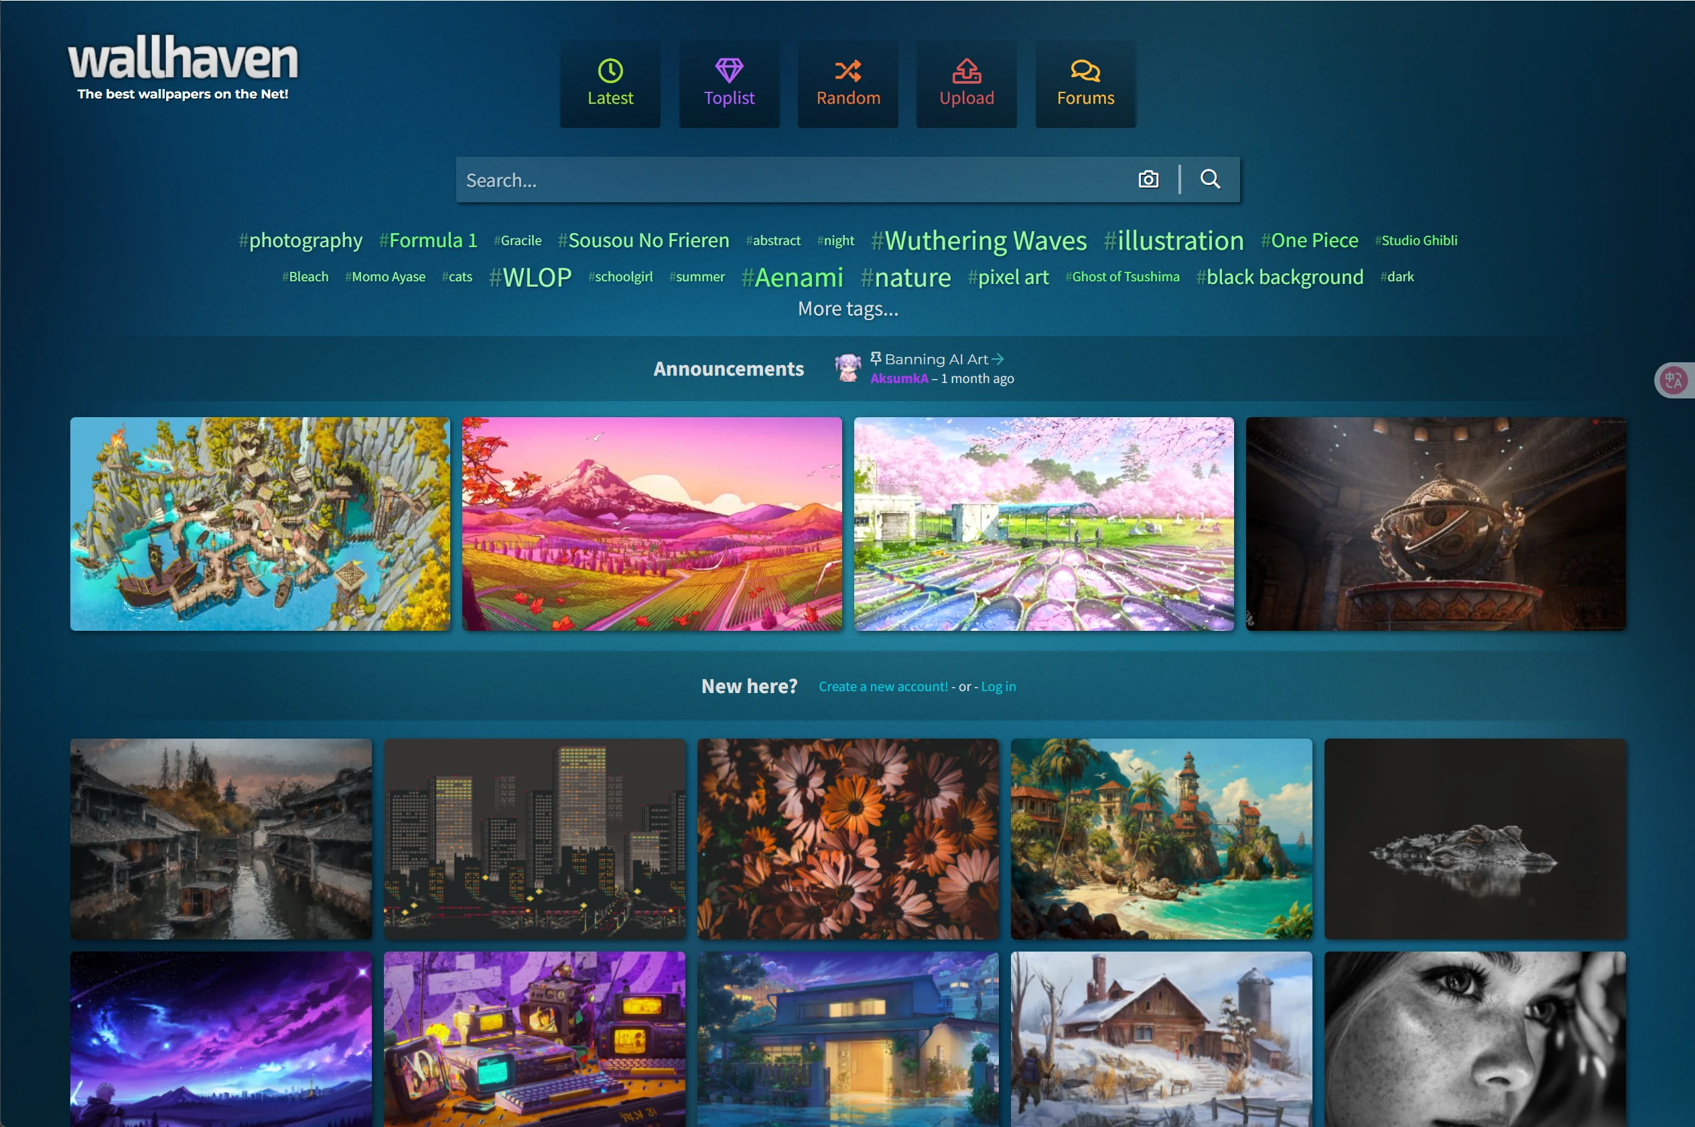This screenshot has width=1695, height=1127.
Task: Click the translate widget on right edge
Action: tap(1674, 380)
